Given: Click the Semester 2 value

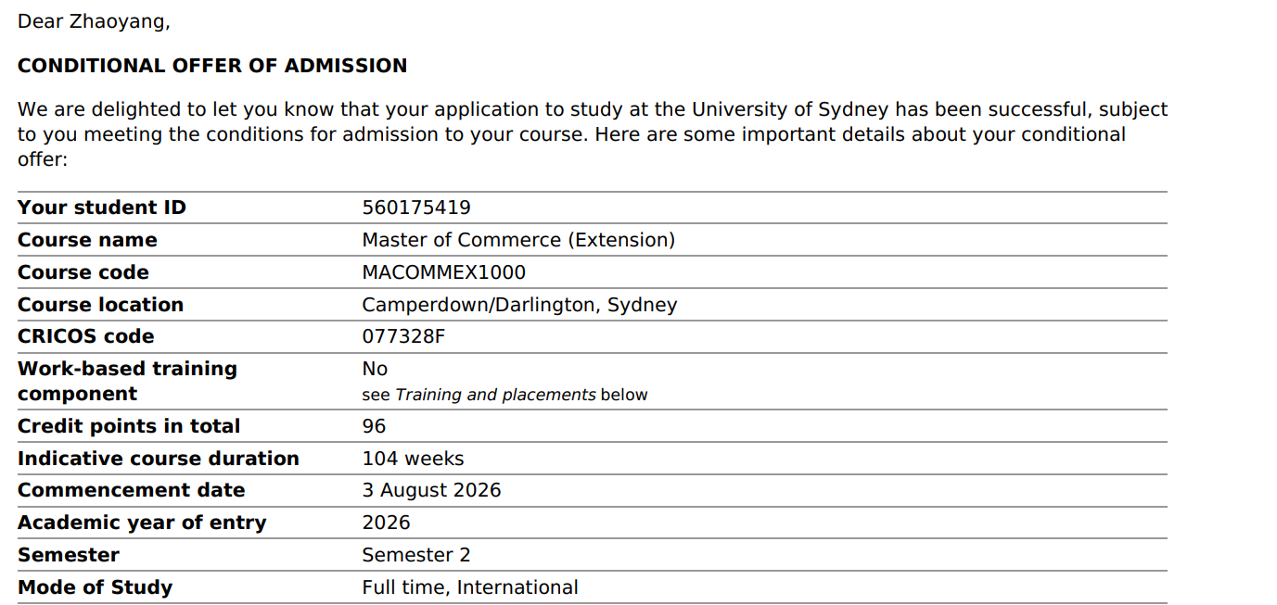Looking at the screenshot, I should (x=415, y=555).
